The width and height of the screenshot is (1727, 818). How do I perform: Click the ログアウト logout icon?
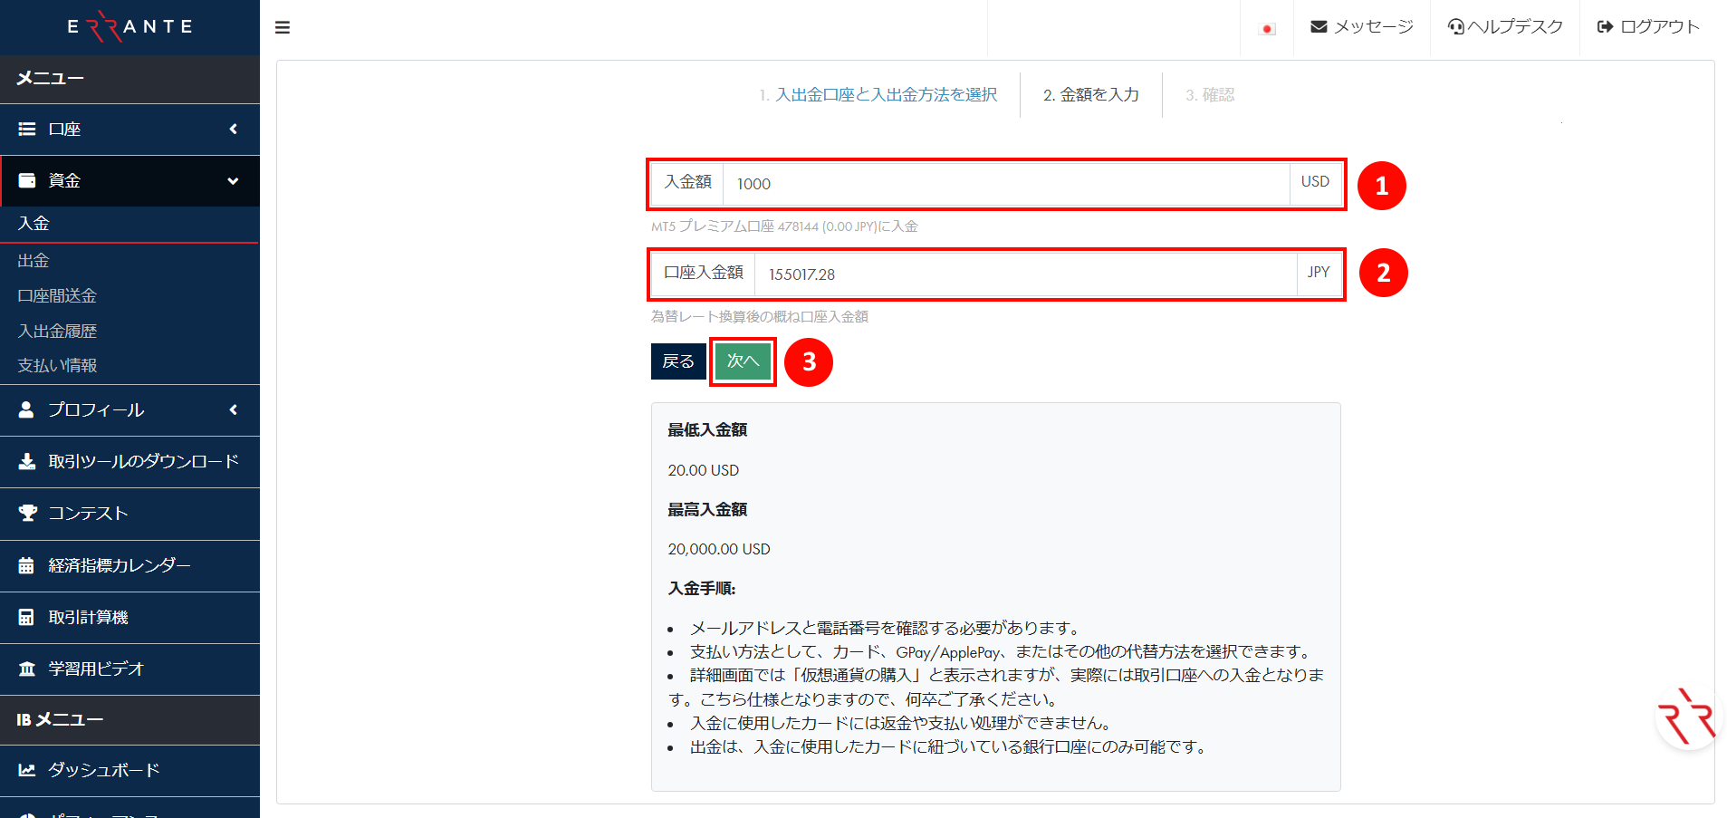[x=1603, y=26]
